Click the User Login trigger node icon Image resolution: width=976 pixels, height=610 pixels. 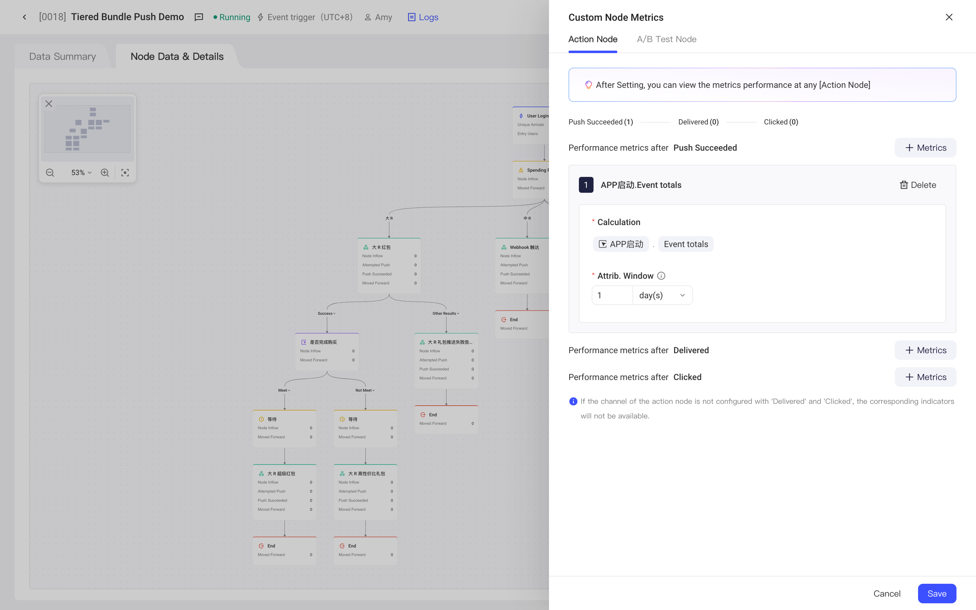pyautogui.click(x=521, y=116)
